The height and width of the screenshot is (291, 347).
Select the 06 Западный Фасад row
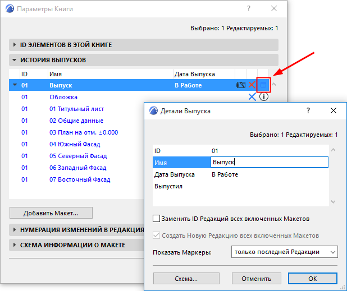77,168
